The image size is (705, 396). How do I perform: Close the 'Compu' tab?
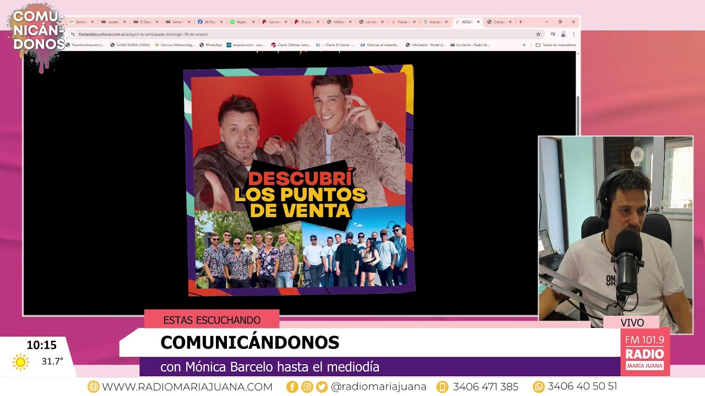coord(511,22)
